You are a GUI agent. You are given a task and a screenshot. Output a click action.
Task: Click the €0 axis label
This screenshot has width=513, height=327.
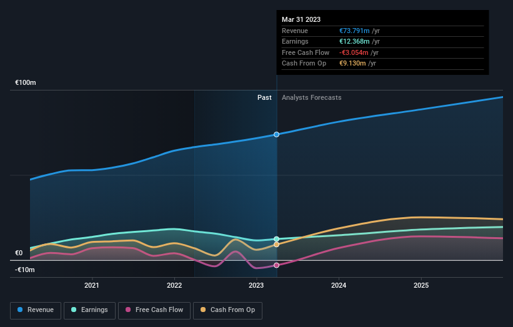coord(19,253)
